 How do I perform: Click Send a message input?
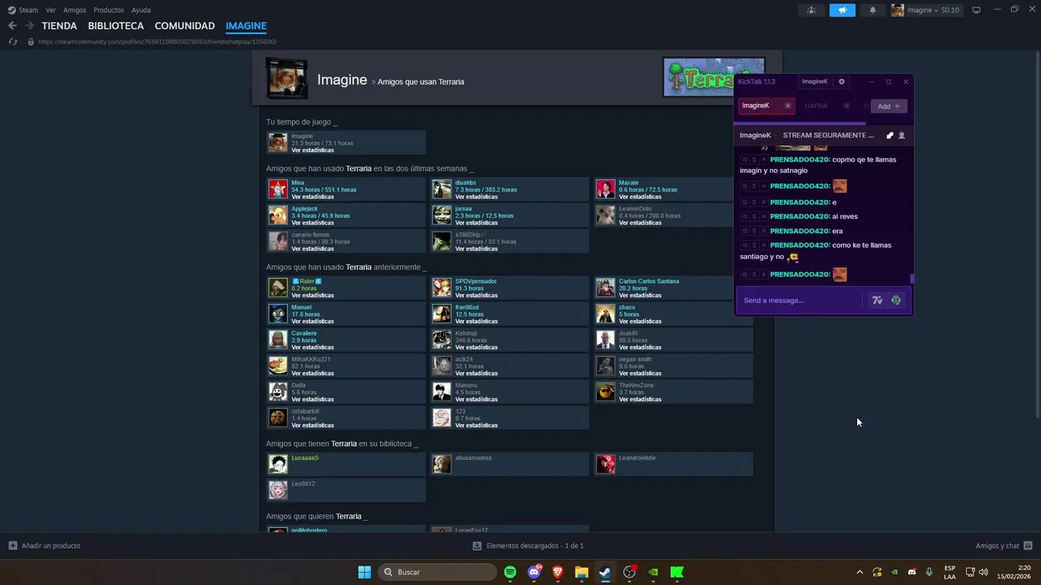click(800, 301)
